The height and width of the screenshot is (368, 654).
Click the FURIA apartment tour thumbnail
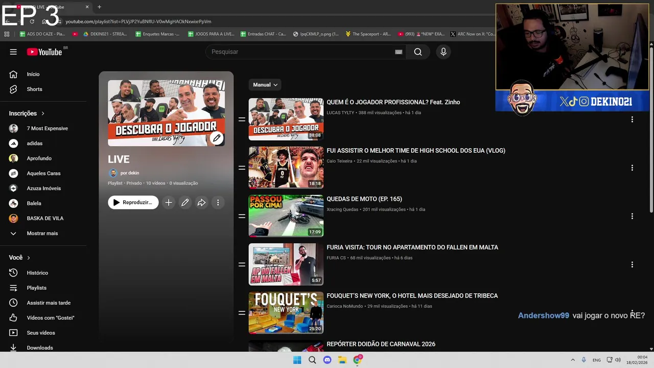point(286,264)
